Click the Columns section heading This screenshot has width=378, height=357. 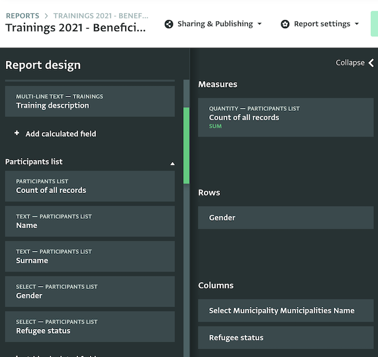tap(216, 285)
